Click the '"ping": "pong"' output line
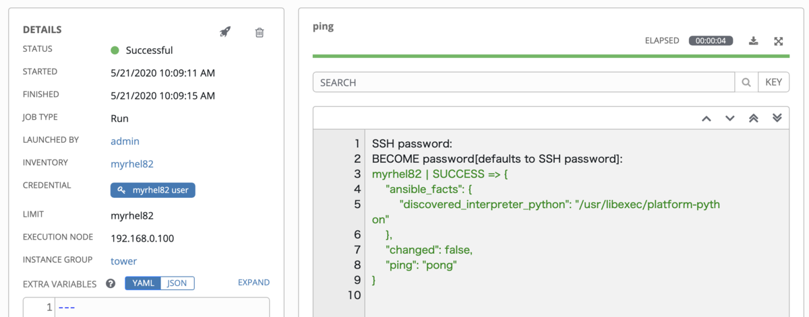This screenshot has width=809, height=317. pos(421,265)
